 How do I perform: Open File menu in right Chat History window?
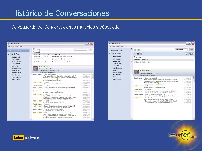(110, 46)
